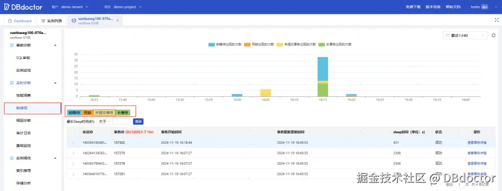Collapse the 实时诊断 sidebar section
The width and height of the screenshot is (502, 191).
pos(55,83)
